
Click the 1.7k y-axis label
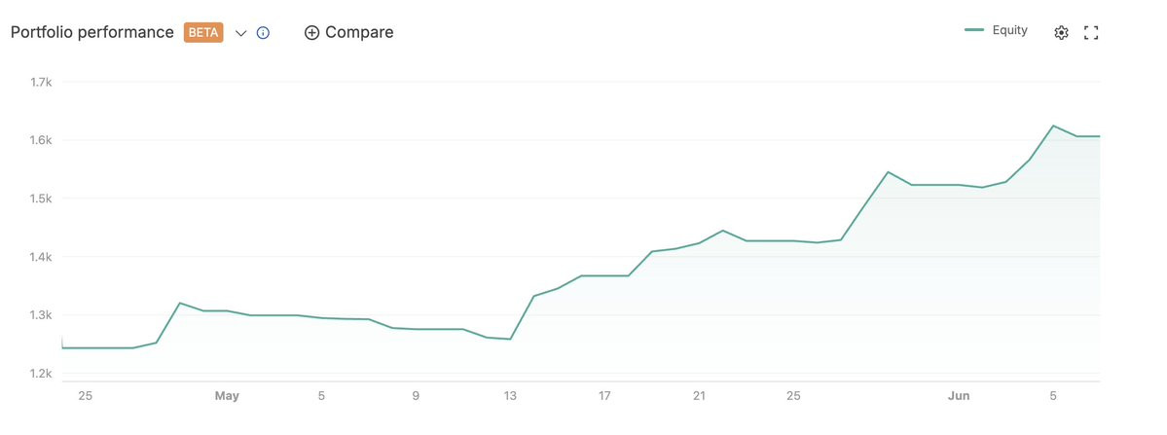(x=40, y=82)
